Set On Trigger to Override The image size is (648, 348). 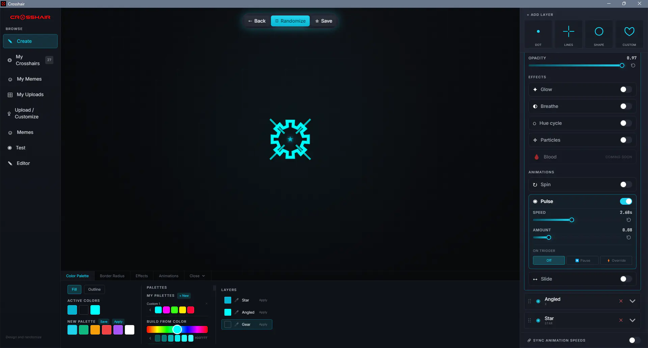coord(616,260)
